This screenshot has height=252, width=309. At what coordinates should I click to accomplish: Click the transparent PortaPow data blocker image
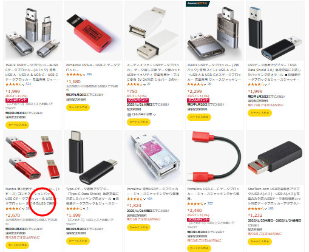[x=154, y=158]
